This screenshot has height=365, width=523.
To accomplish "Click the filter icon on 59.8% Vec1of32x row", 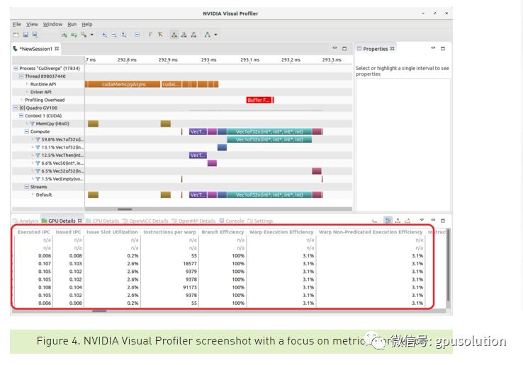I will click(x=38, y=139).
